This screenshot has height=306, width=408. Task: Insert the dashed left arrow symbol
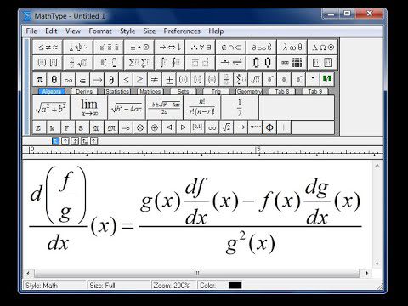click(255, 127)
